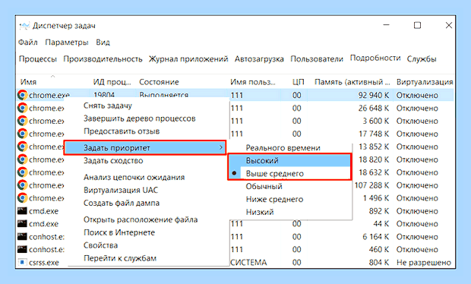
Task: Expand the Задать приоритет submenu arrow
Action: point(221,147)
